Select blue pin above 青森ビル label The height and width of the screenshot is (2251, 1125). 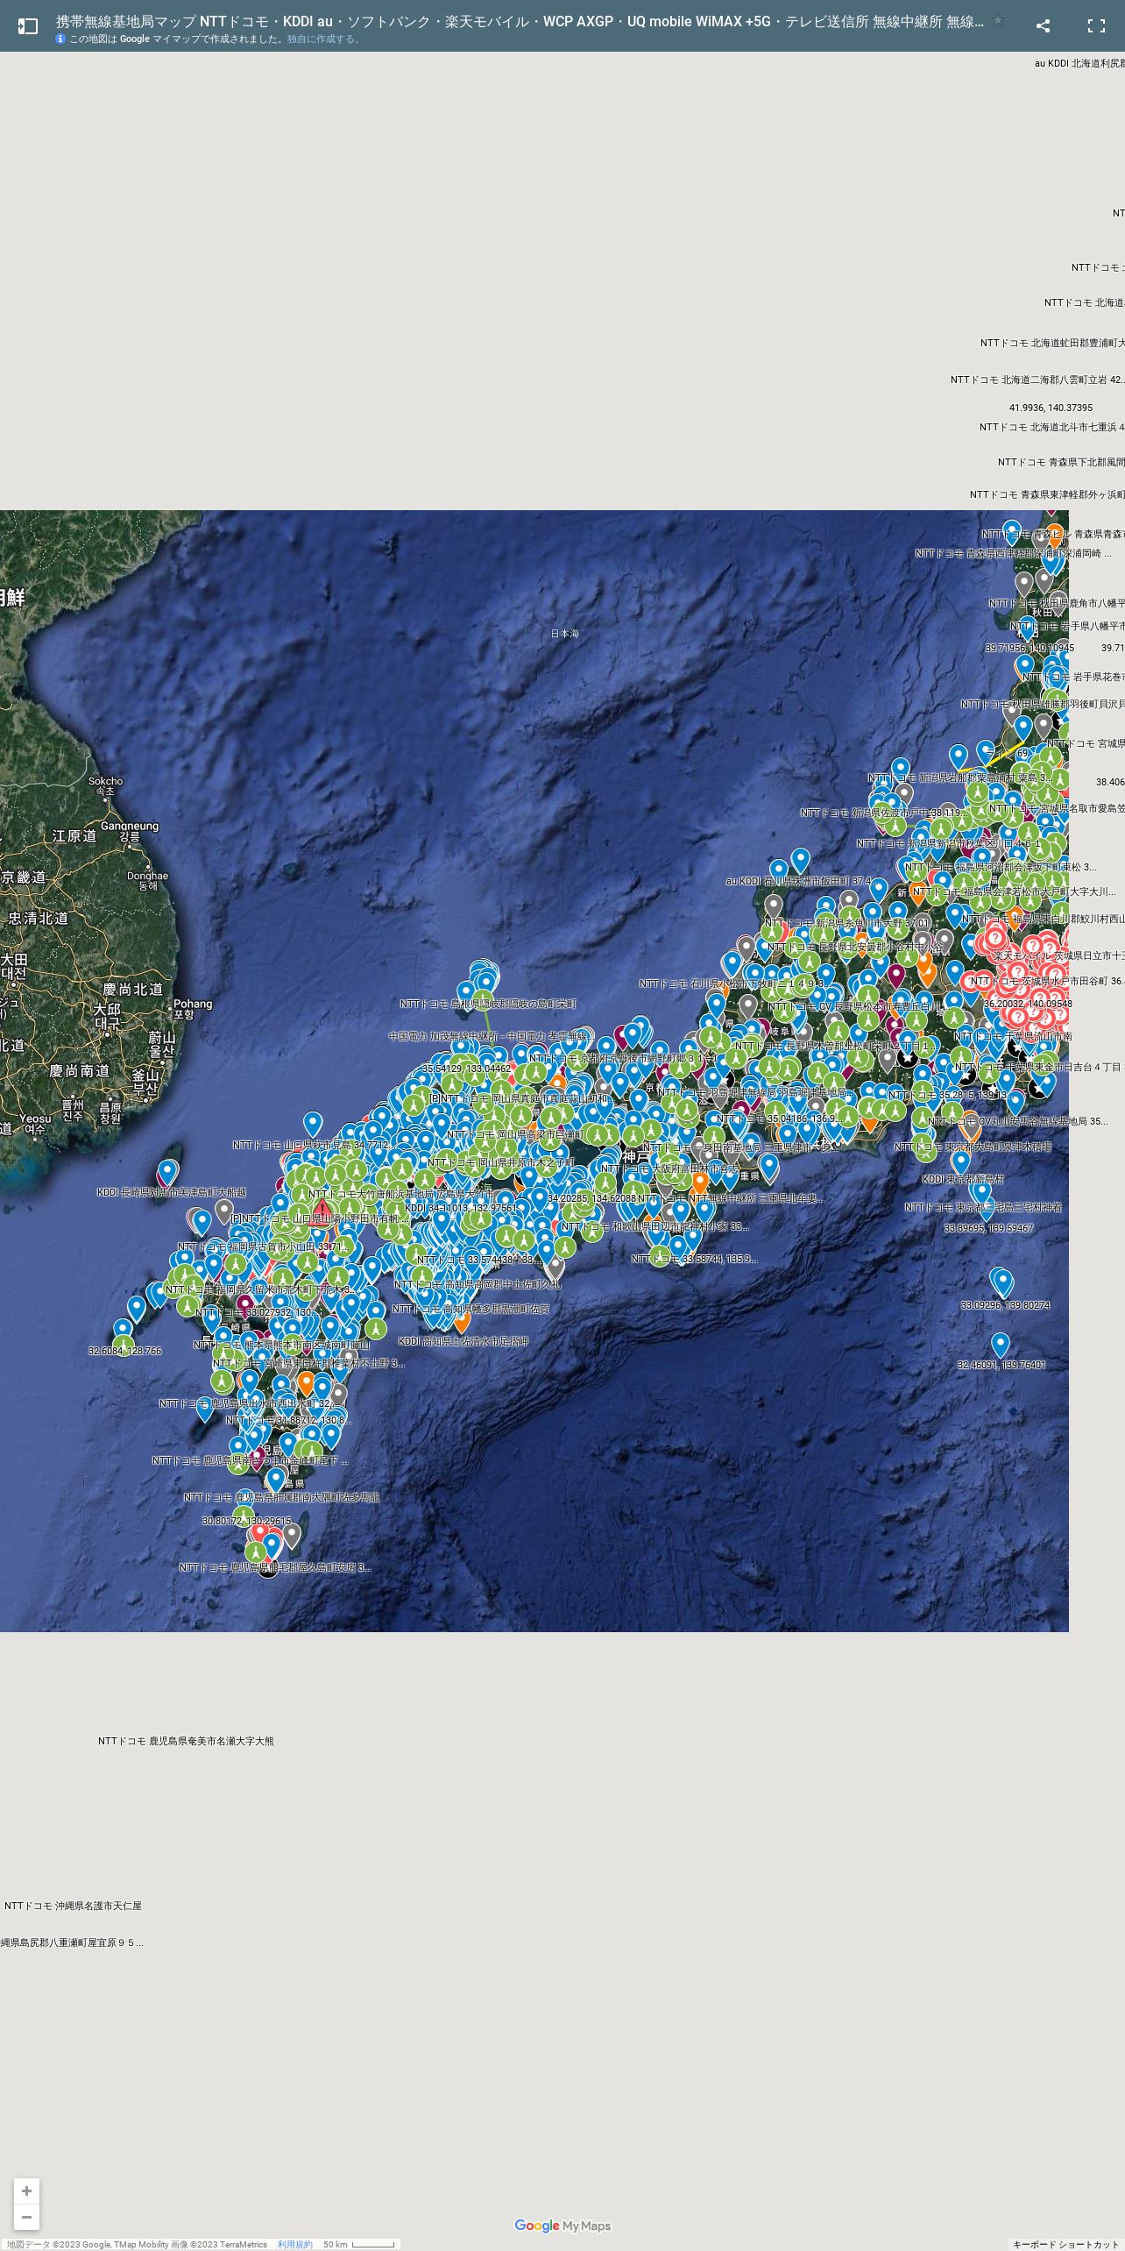click(1012, 531)
